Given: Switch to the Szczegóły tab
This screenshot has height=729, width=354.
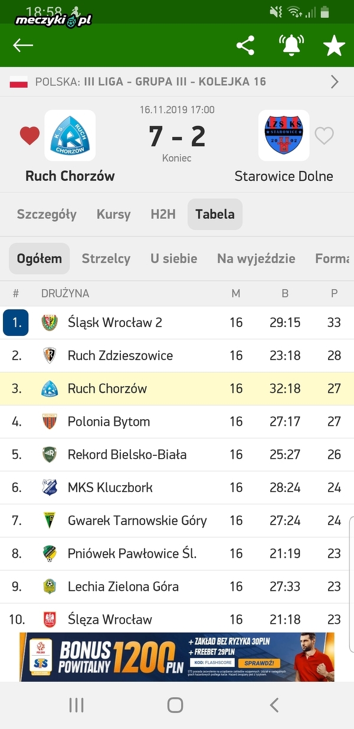Looking at the screenshot, I should (x=47, y=214).
